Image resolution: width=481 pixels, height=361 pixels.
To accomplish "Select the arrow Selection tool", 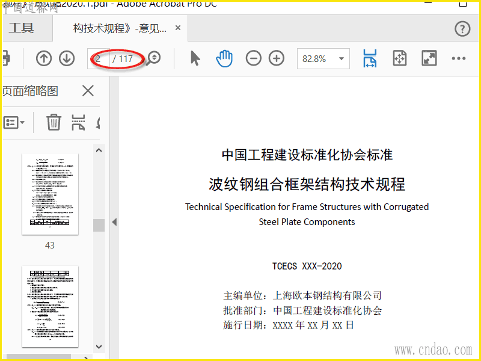I will click(x=195, y=58).
